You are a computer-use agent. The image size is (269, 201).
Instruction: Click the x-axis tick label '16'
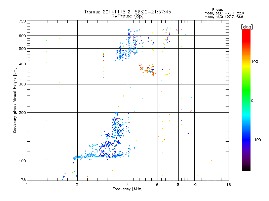(229, 185)
